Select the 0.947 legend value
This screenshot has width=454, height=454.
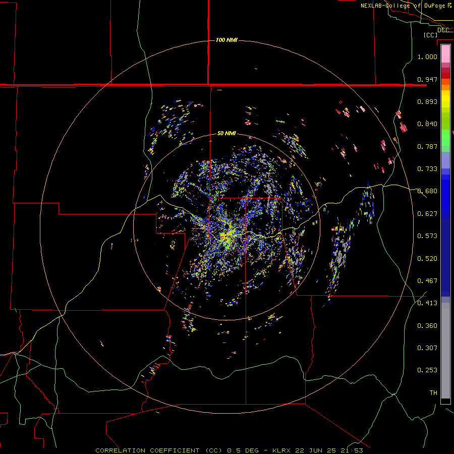[x=427, y=79]
